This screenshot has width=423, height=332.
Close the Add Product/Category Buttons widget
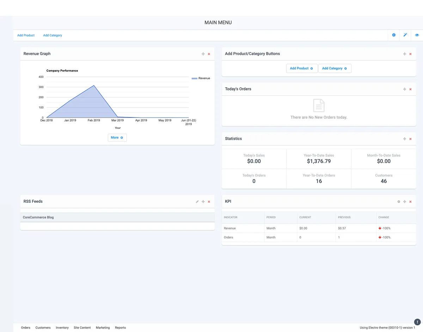coord(410,54)
